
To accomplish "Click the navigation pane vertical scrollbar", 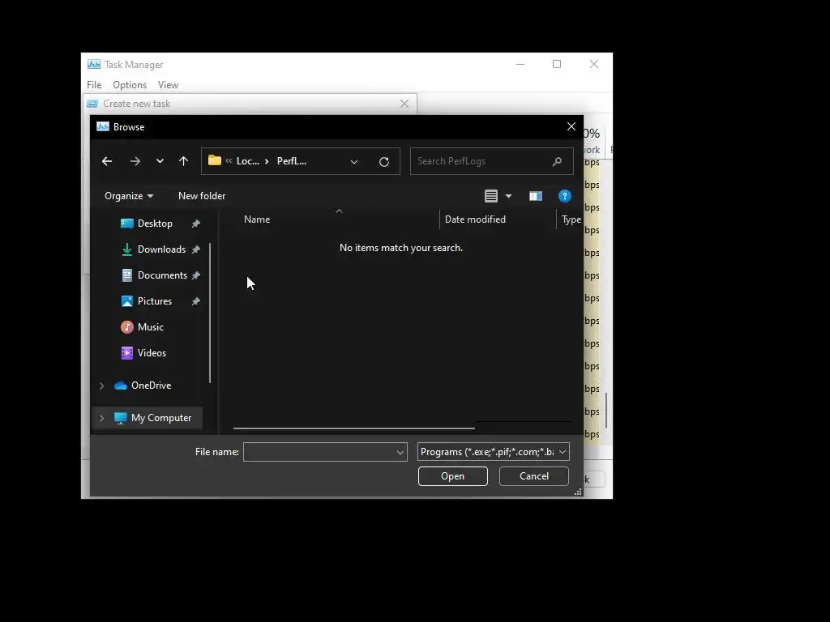I will pos(210,313).
